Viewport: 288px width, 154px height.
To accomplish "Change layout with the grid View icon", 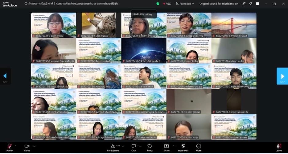I will pos(258,4).
